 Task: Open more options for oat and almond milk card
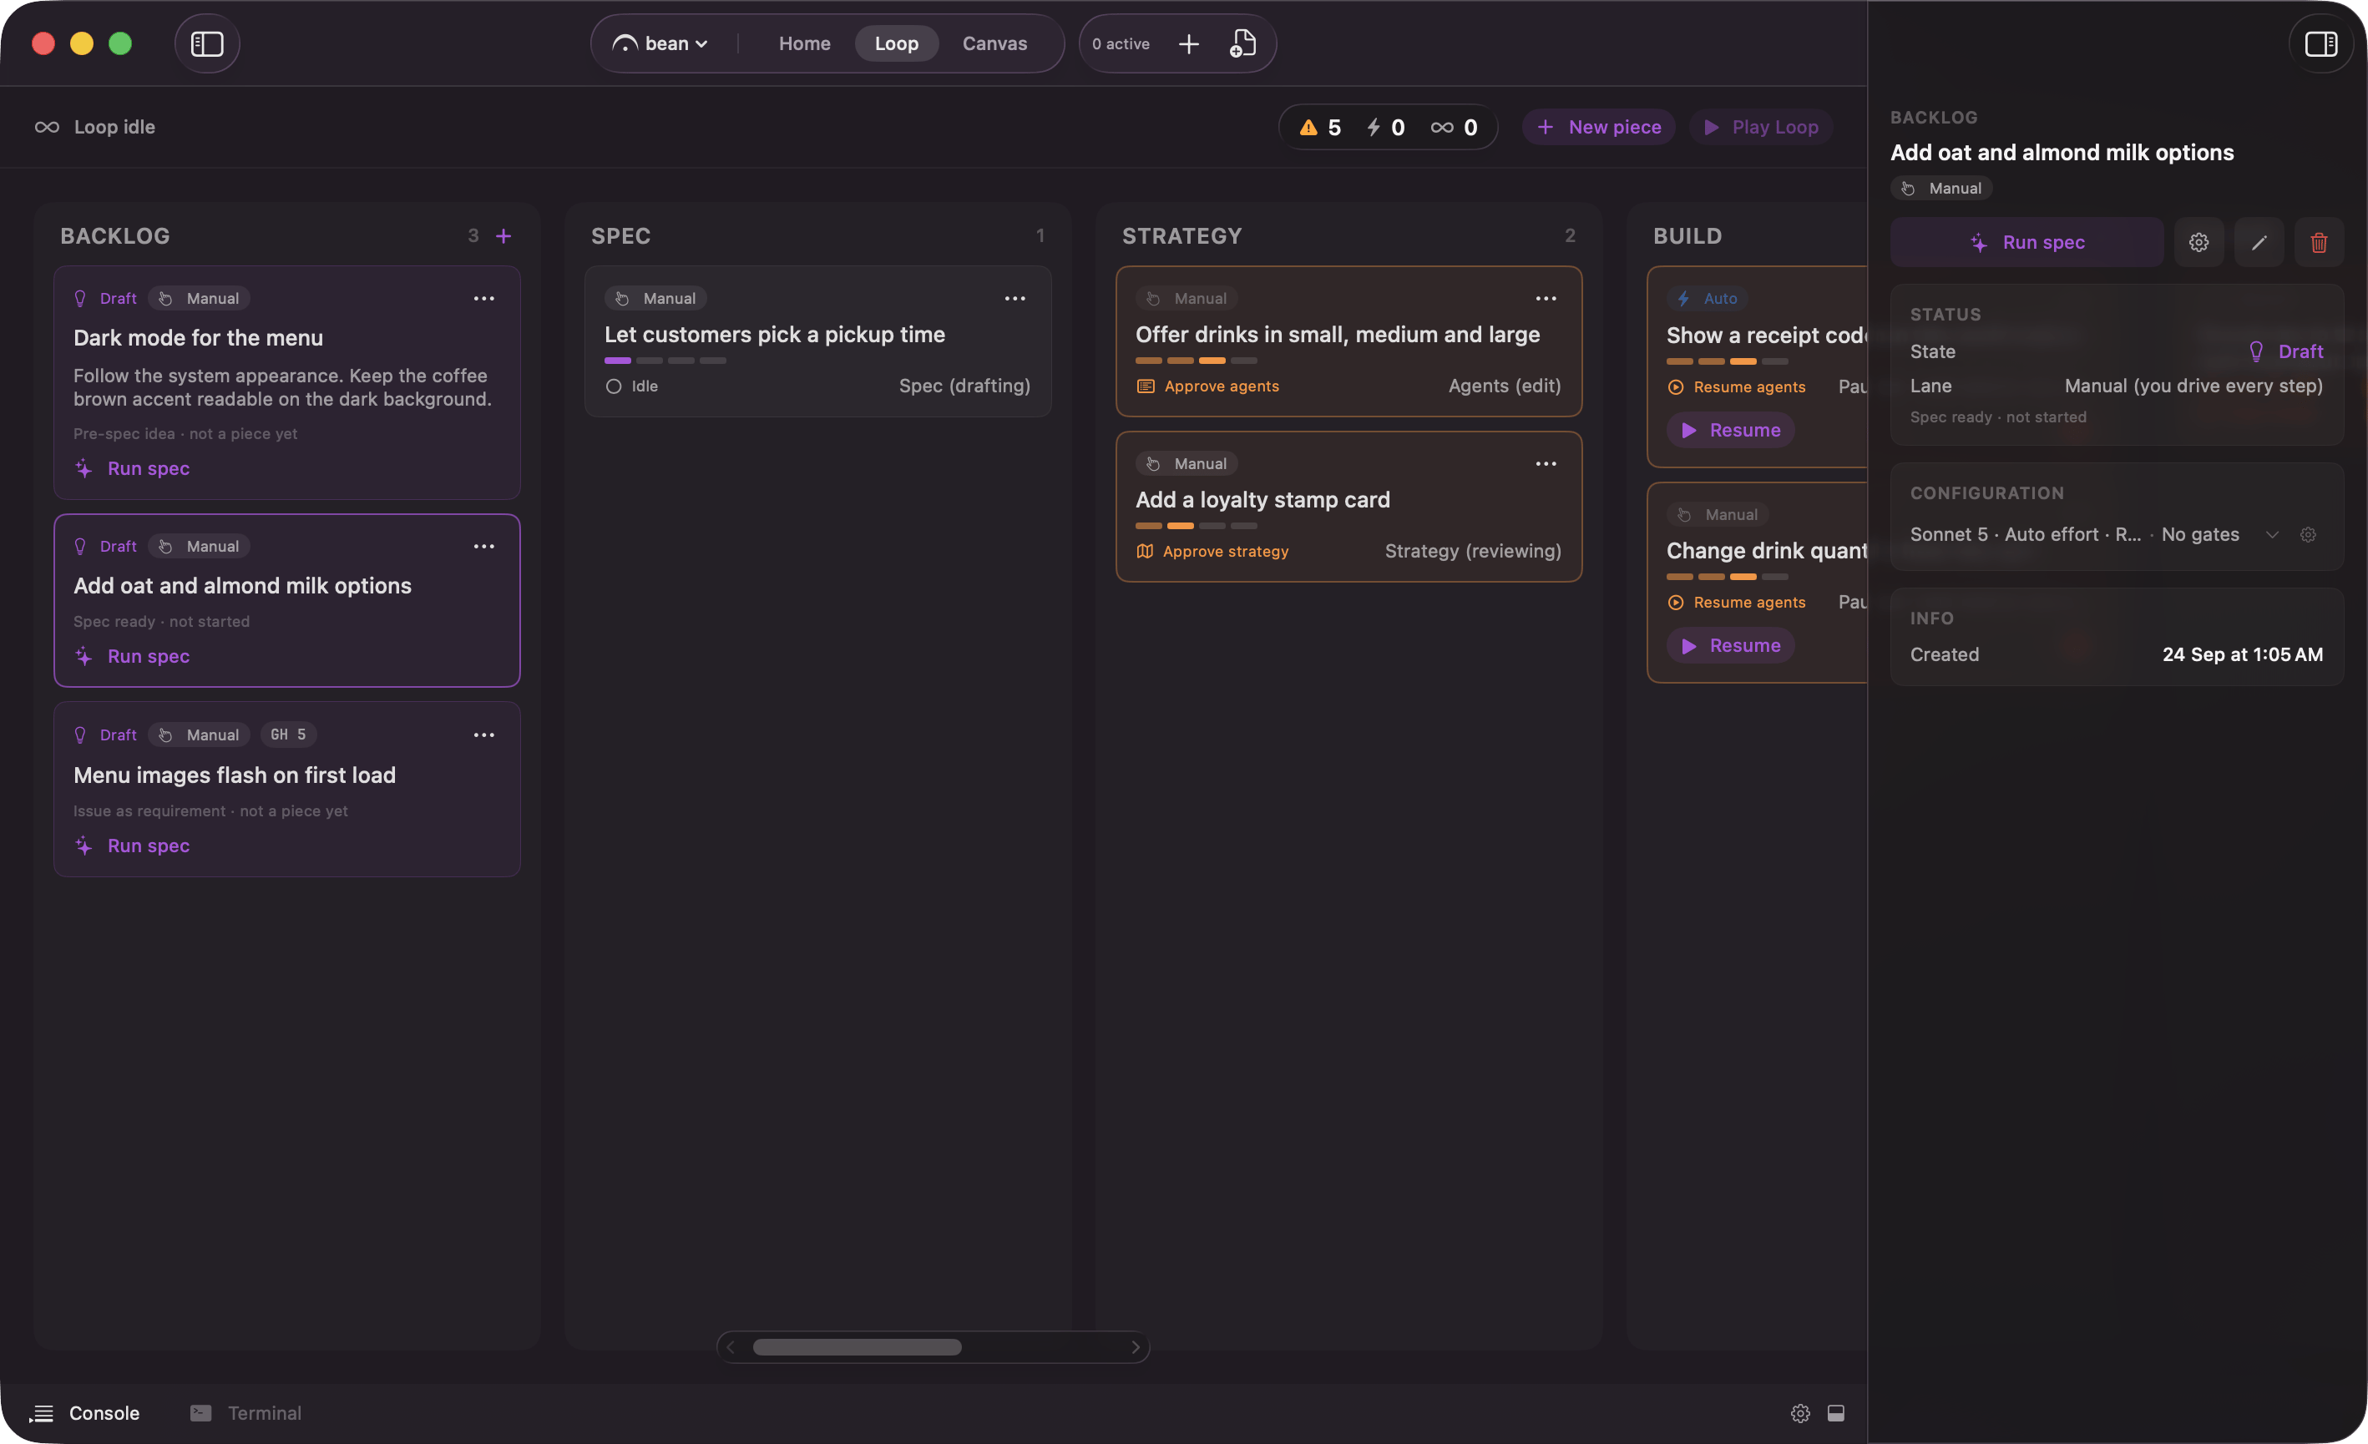pyautogui.click(x=484, y=547)
